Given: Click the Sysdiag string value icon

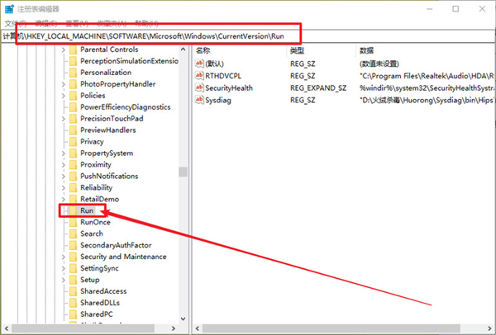Looking at the screenshot, I should pos(199,100).
